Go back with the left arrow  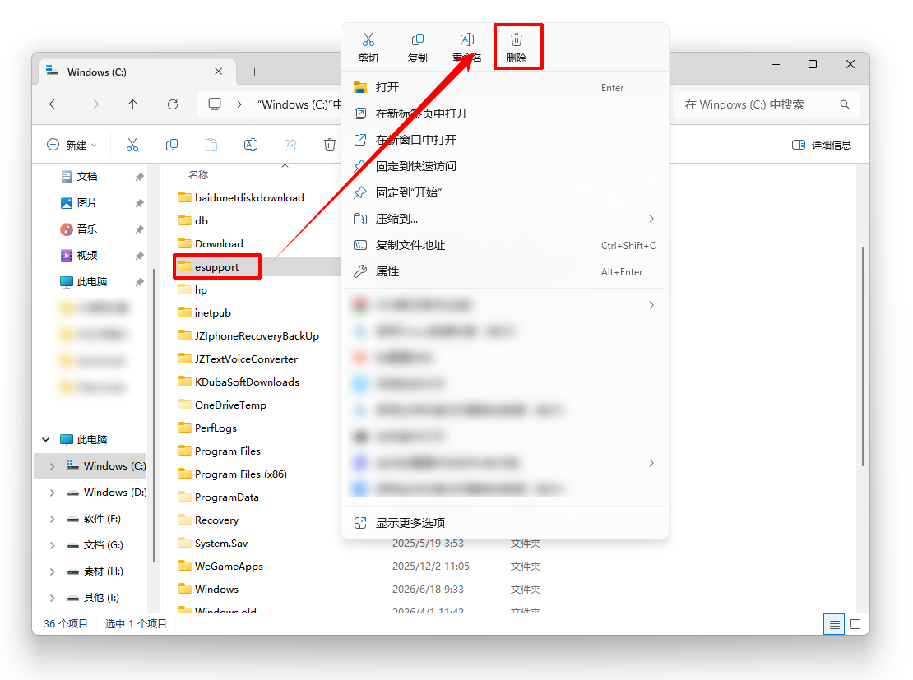54,104
